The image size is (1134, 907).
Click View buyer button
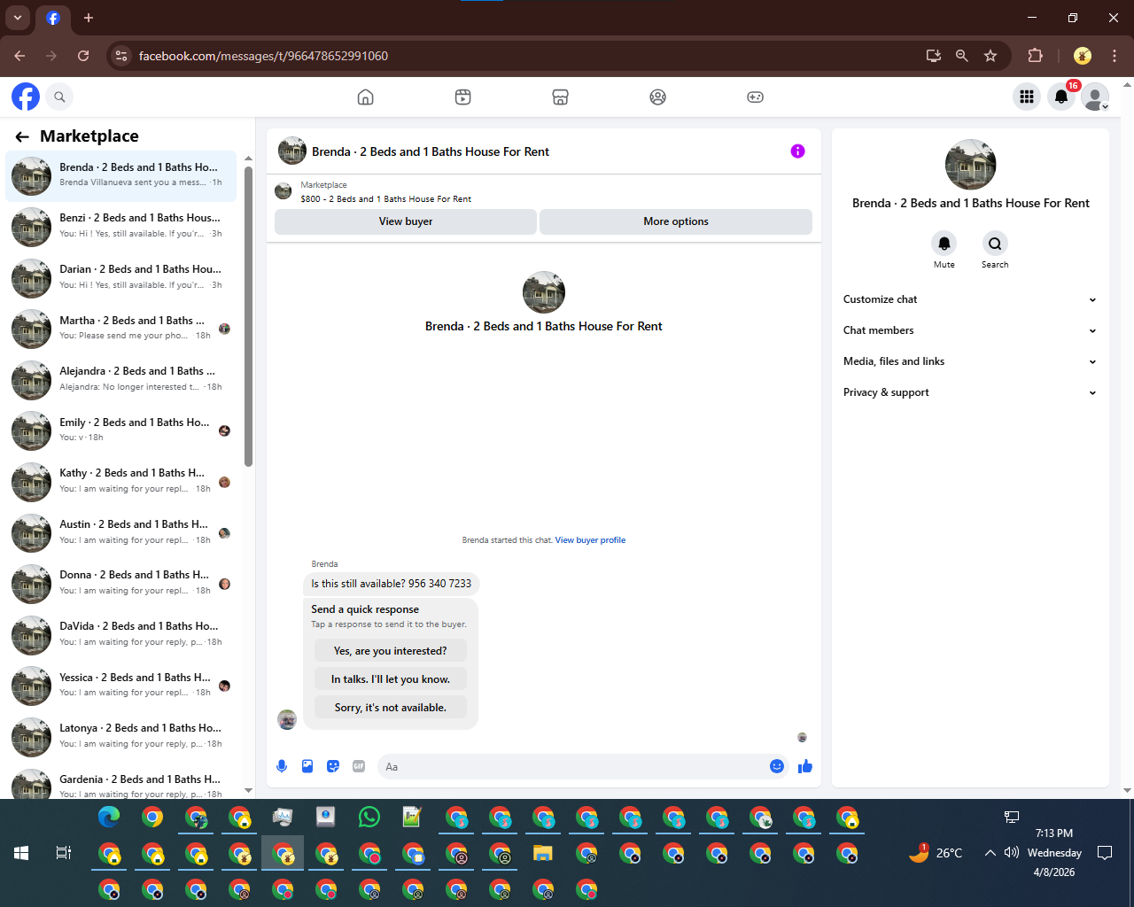pyautogui.click(x=406, y=221)
